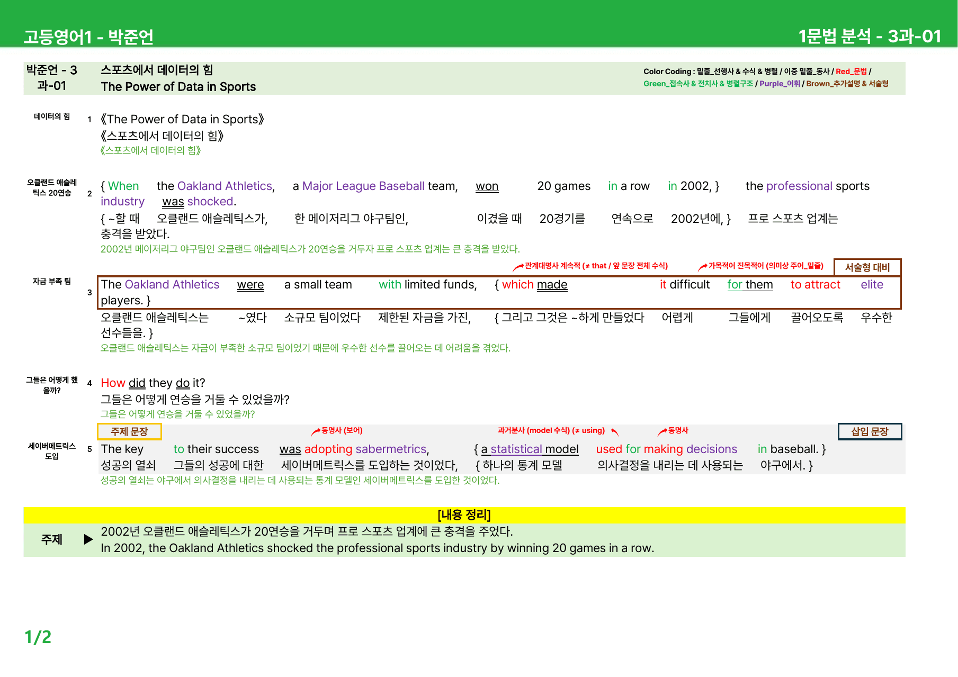Click the phrase in baseball
The image size is (958, 677).
[x=788, y=449]
